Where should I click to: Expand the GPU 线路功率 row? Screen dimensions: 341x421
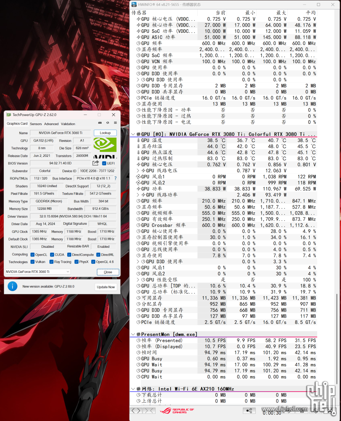coord(138,195)
